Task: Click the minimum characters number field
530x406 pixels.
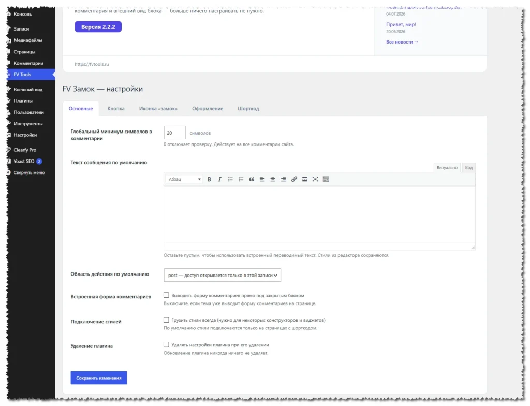Action: point(174,133)
